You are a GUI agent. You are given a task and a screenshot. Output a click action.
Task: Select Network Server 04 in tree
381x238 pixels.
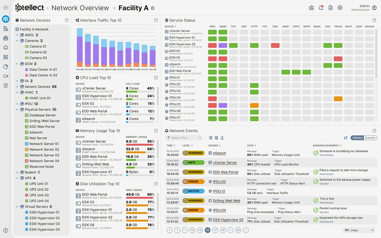click(x=42, y=161)
